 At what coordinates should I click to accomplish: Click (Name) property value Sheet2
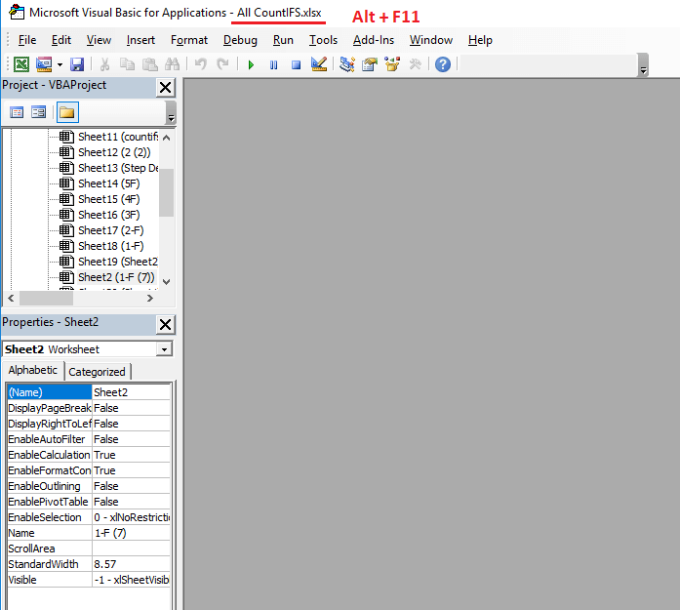click(132, 392)
